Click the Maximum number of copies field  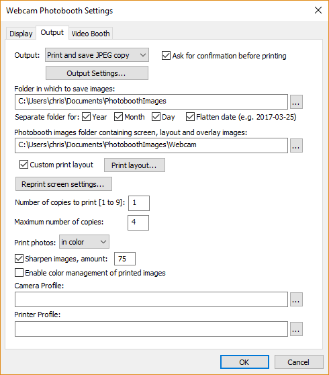tap(138, 222)
